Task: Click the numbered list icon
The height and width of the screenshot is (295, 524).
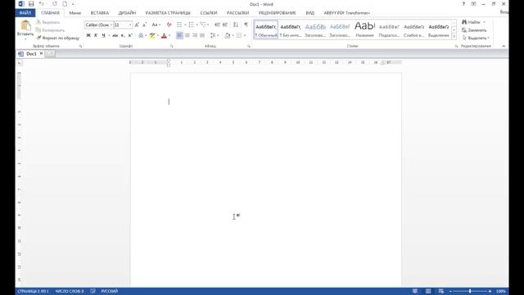Action: 191,25
